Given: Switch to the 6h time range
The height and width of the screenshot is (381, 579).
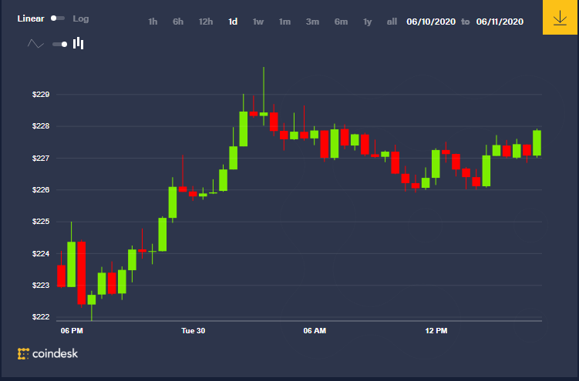Looking at the screenshot, I should pyautogui.click(x=178, y=22).
